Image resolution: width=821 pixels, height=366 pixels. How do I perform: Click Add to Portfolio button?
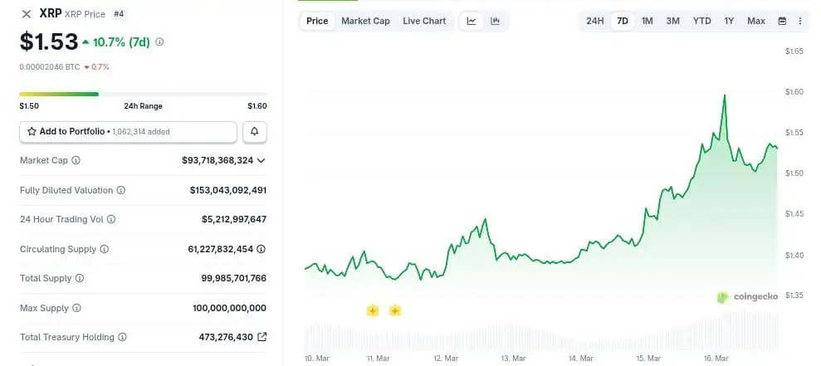128,131
